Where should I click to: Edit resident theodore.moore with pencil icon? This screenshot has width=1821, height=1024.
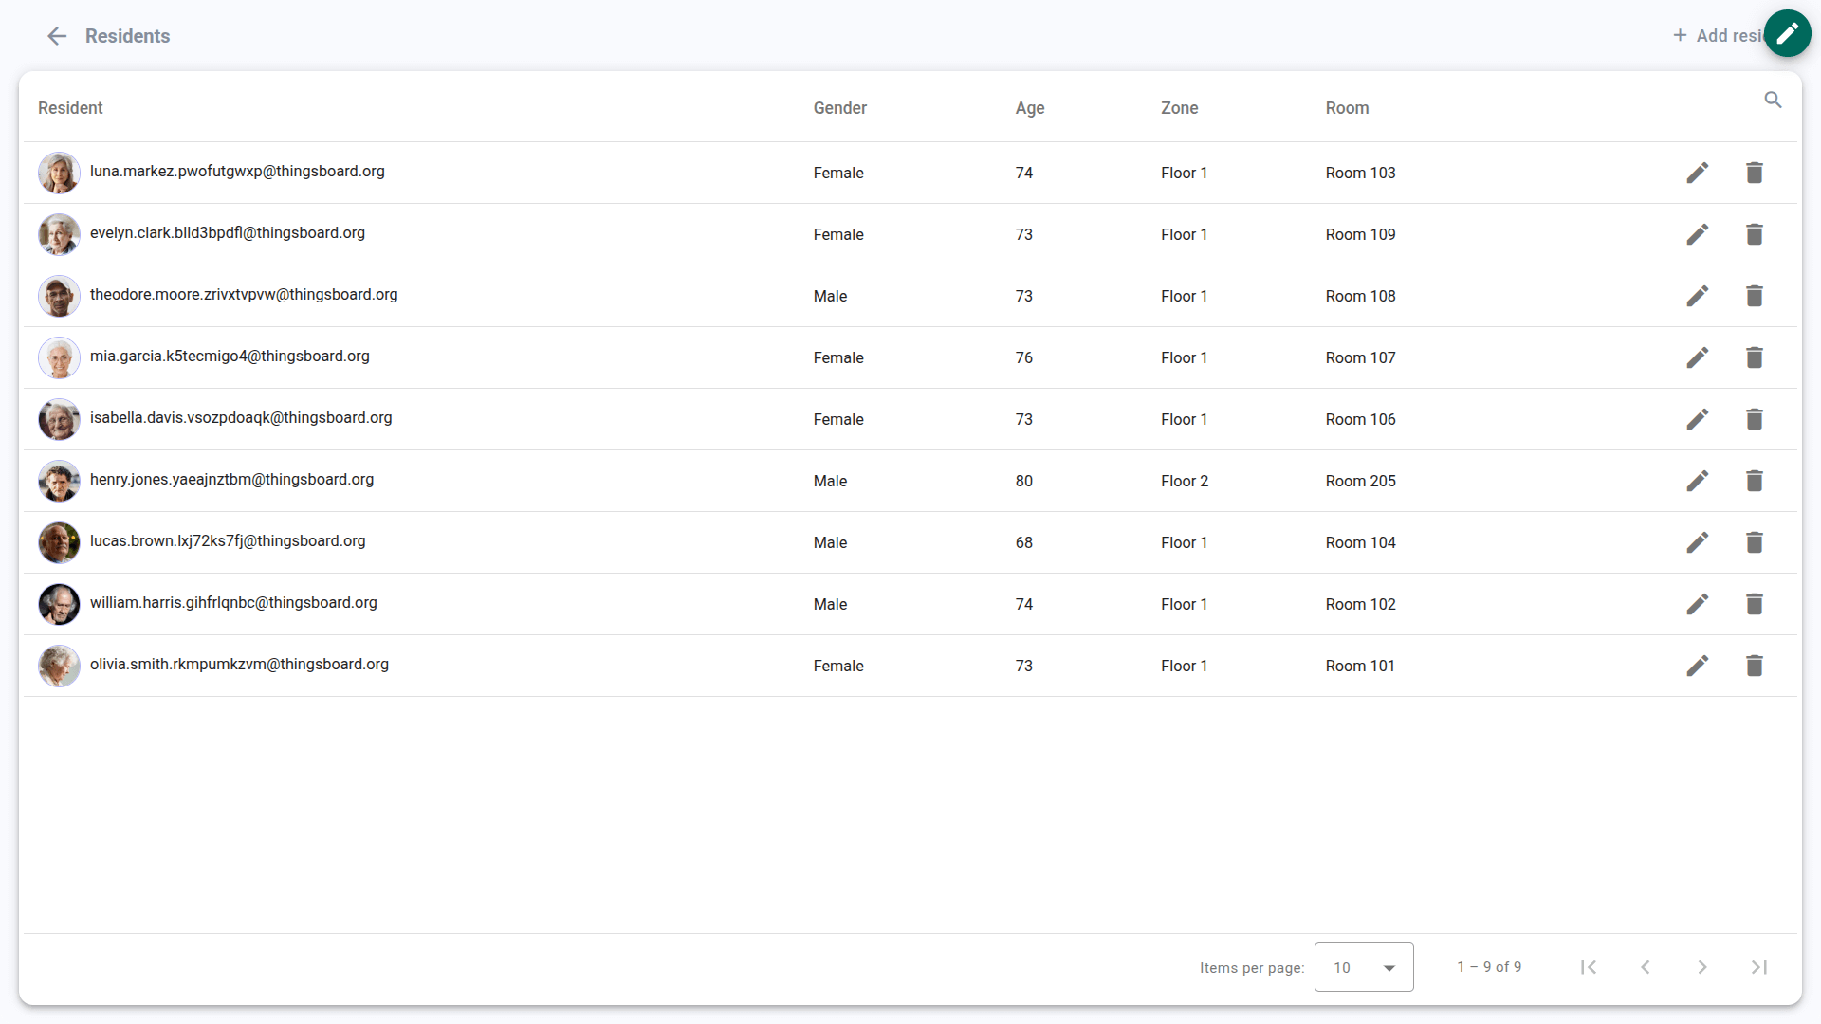(x=1697, y=296)
